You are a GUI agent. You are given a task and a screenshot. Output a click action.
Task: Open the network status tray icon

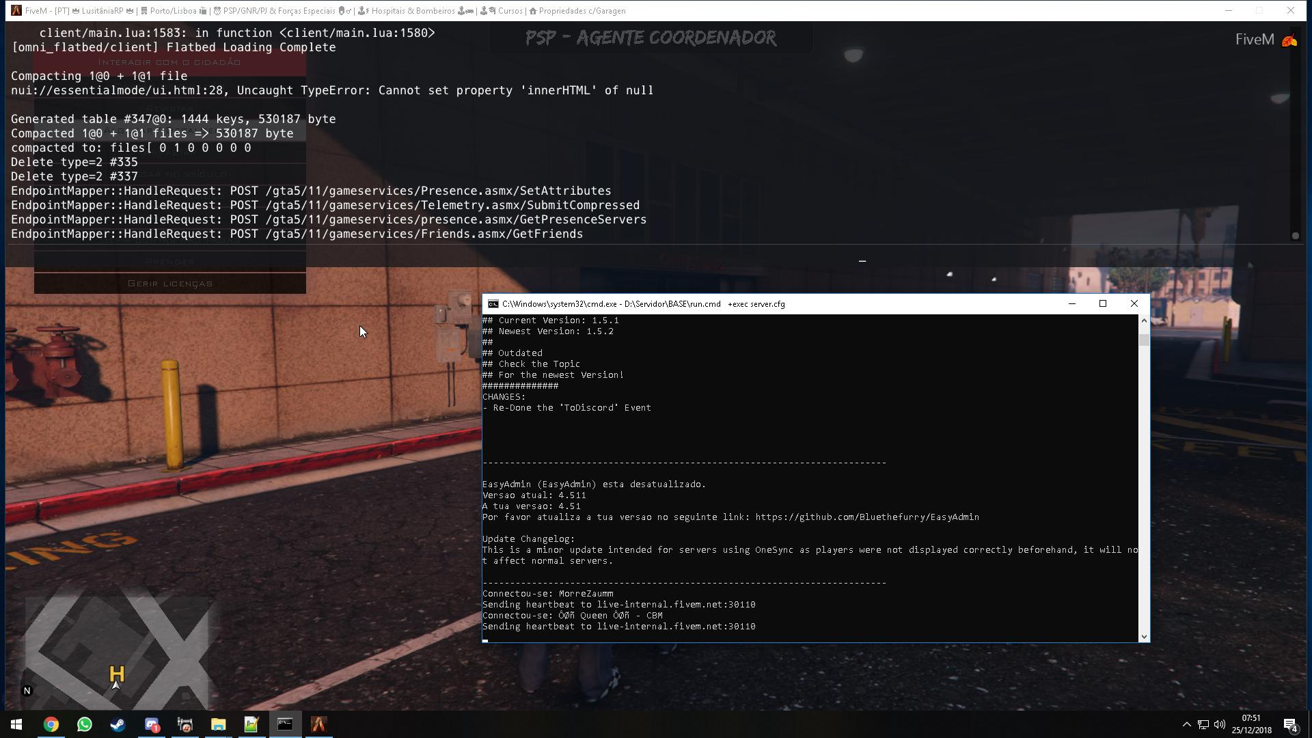point(1203,724)
